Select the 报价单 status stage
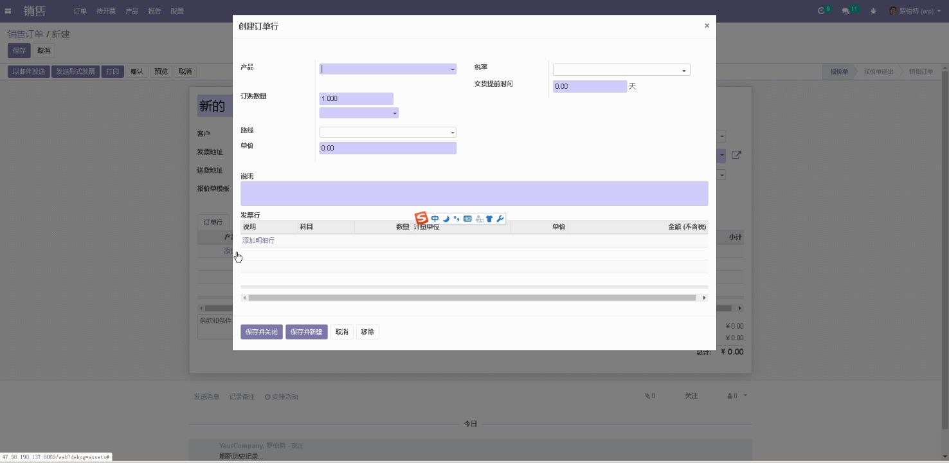This screenshot has width=949, height=463. (839, 71)
